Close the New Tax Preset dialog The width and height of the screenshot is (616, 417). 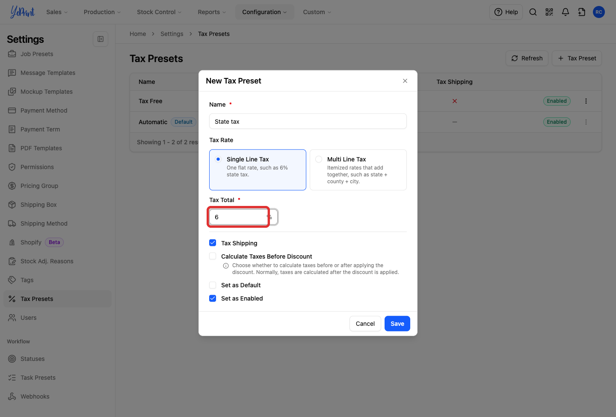tap(405, 81)
